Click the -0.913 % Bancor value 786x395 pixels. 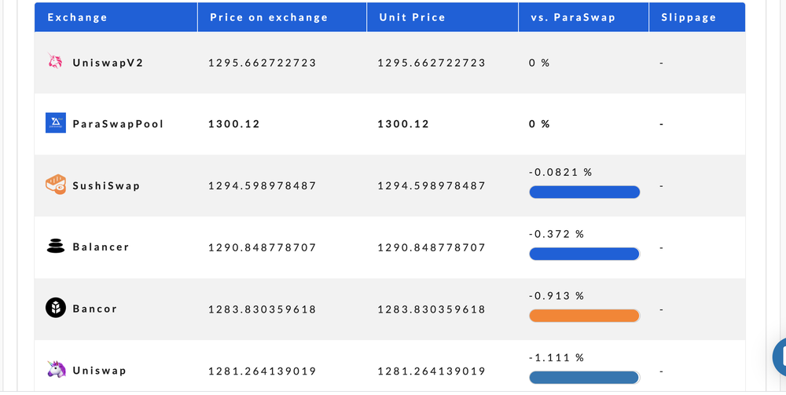pos(556,296)
